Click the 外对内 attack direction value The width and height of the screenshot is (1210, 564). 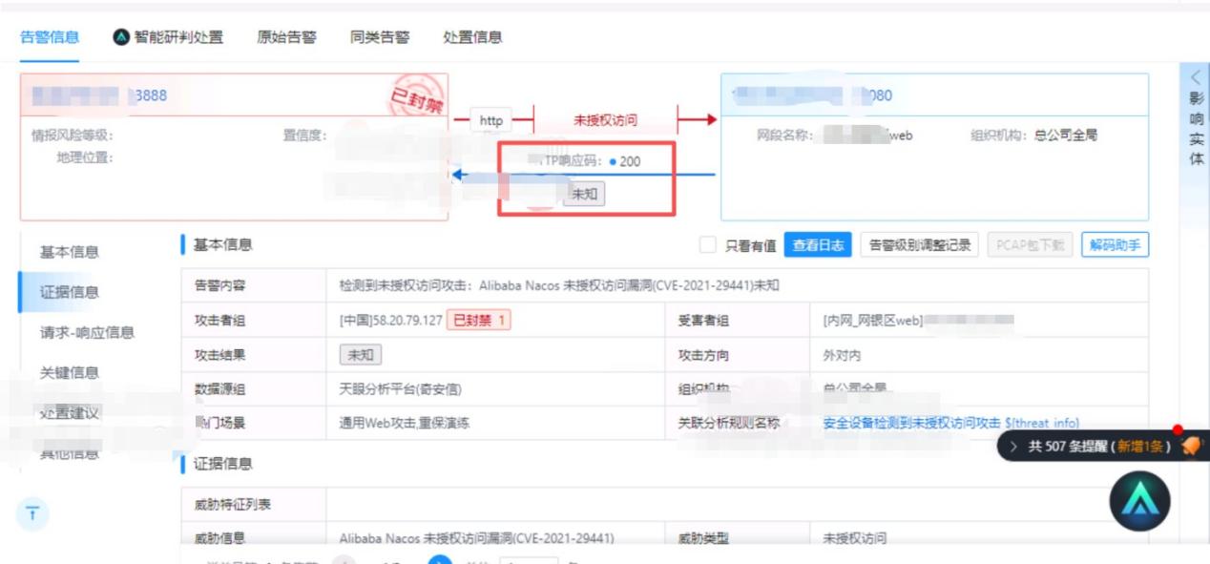(x=843, y=355)
